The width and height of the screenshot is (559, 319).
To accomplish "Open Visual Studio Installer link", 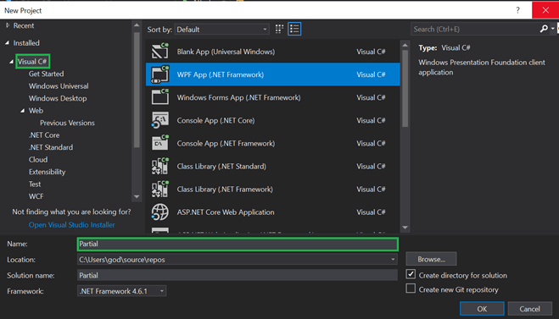I will tap(71, 225).
